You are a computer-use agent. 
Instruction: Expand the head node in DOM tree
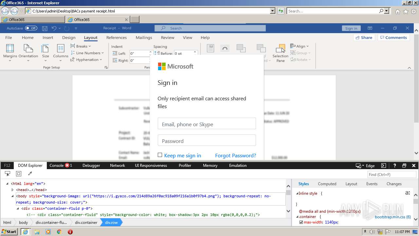click(12, 190)
